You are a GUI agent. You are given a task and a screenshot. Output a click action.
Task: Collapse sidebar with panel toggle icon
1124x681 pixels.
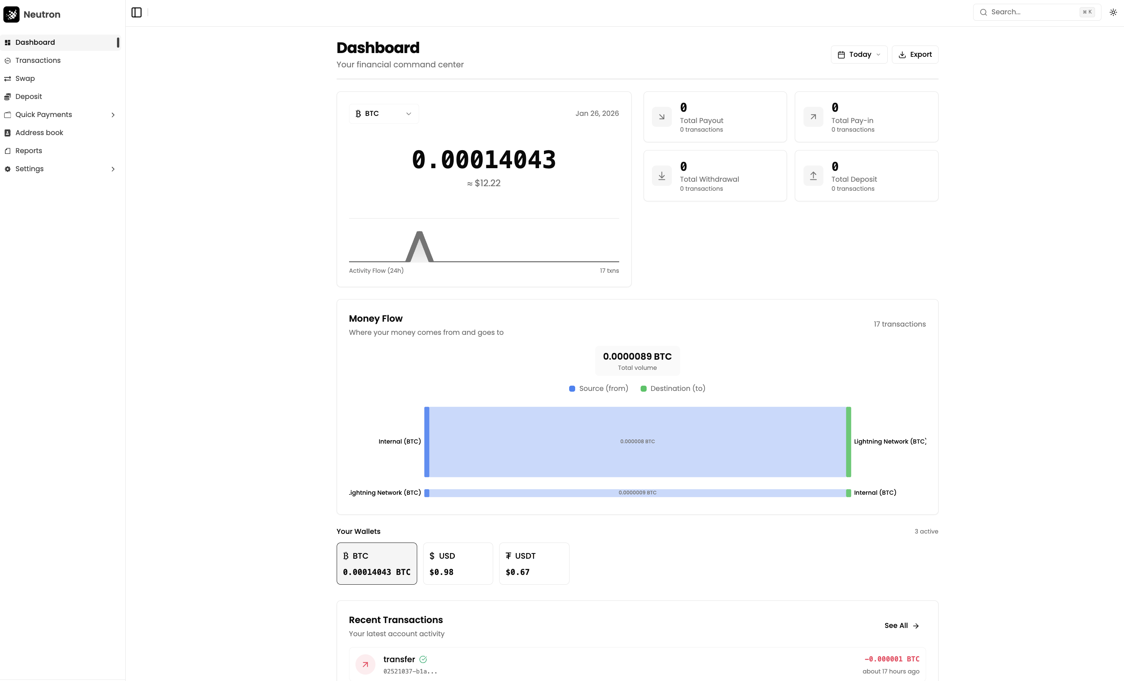point(137,12)
